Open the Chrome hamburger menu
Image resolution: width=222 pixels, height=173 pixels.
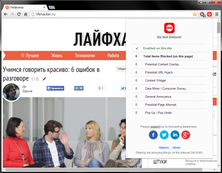pos(217,14)
